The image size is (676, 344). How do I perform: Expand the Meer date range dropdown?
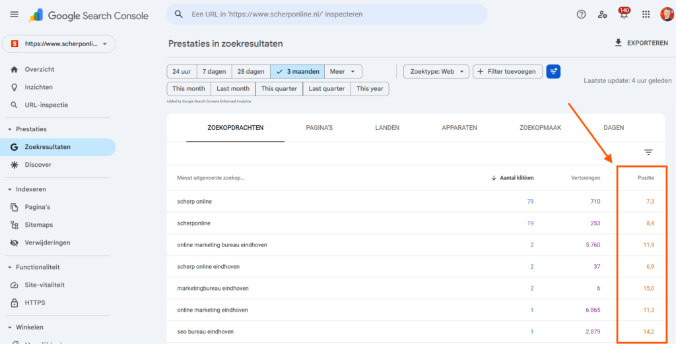coord(343,71)
